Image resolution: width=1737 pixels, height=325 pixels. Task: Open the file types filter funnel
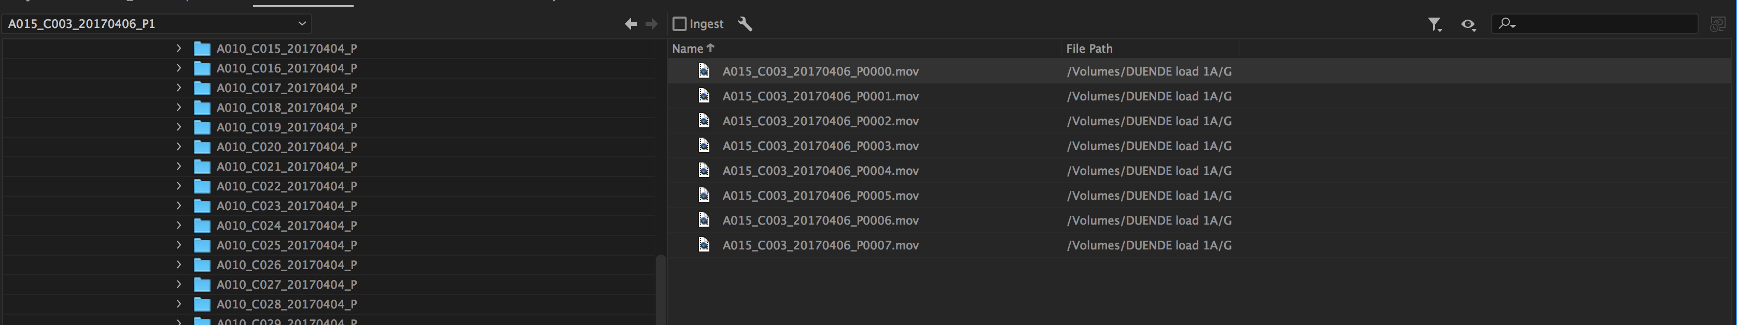click(1434, 25)
